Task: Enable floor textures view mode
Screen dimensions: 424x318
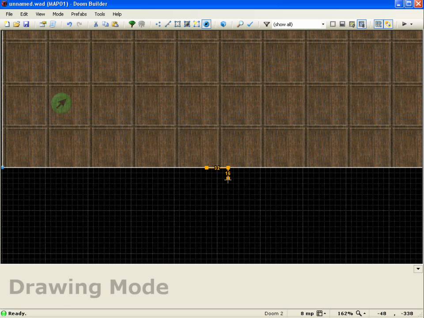Action: (352, 24)
